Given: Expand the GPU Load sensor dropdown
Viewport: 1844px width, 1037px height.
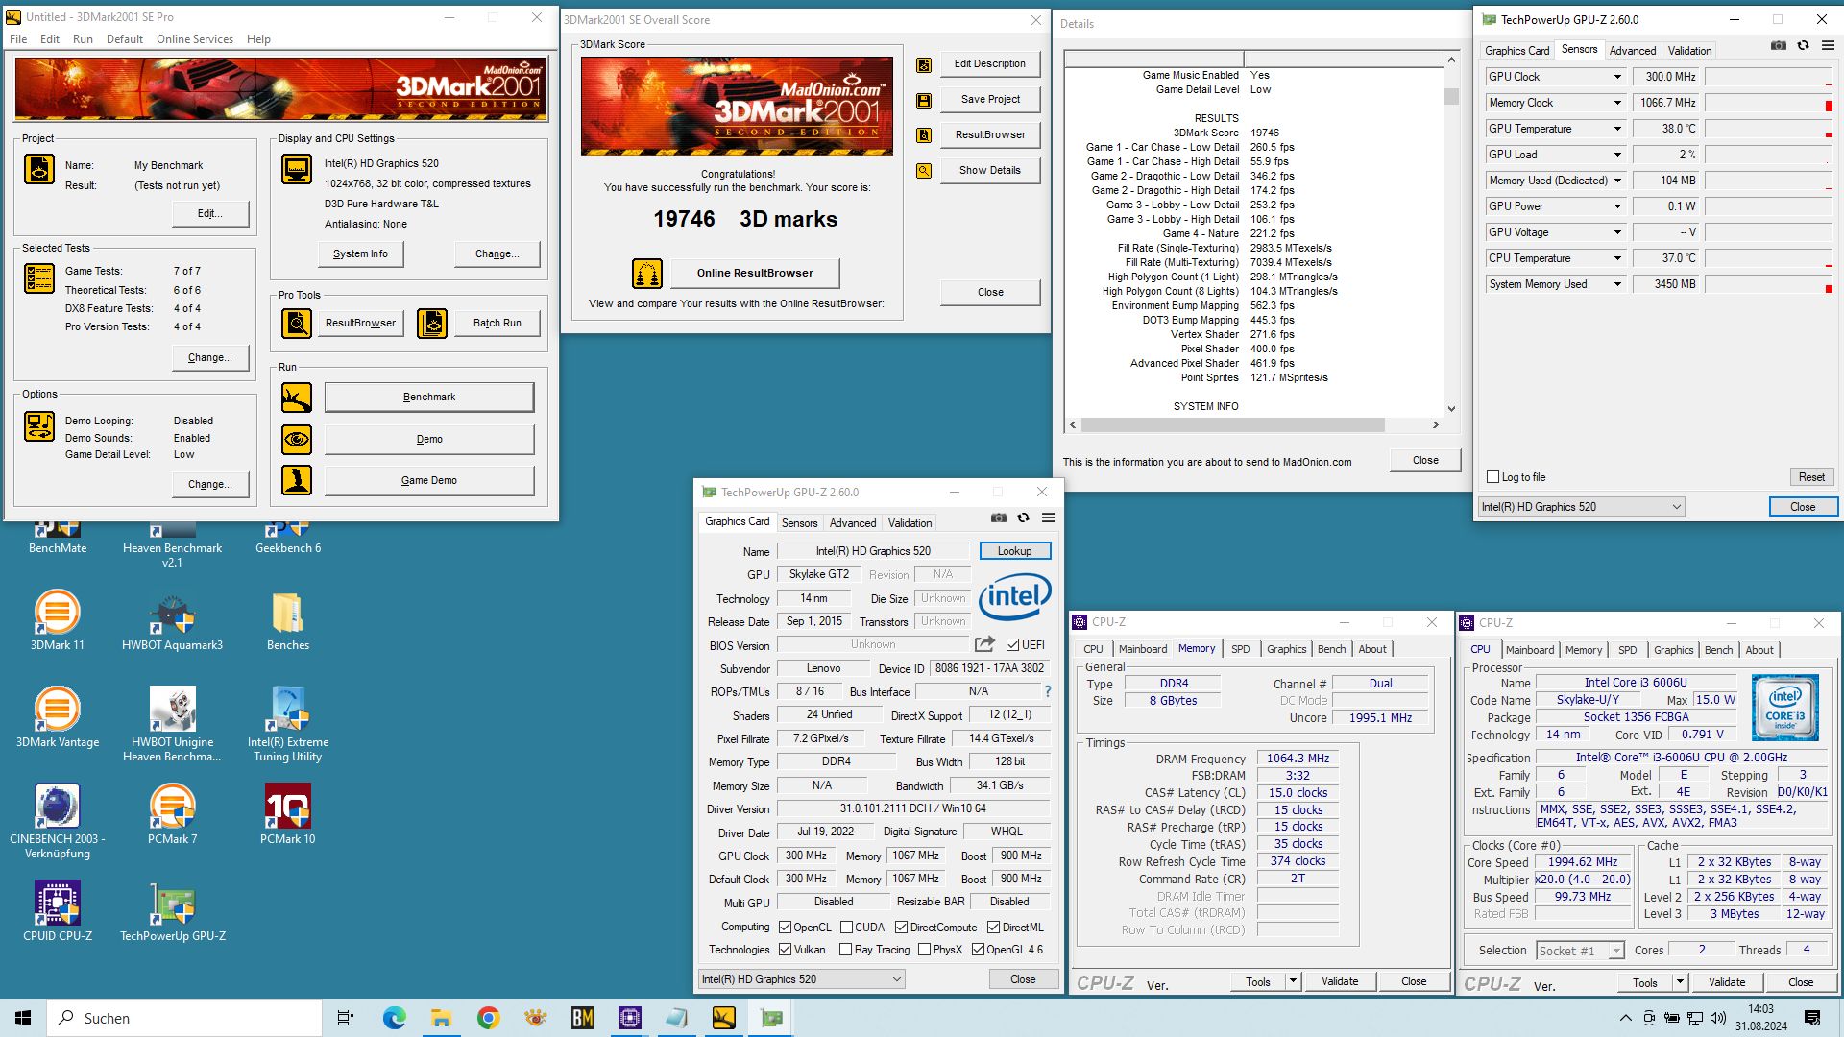Looking at the screenshot, I should pyautogui.click(x=1617, y=155).
